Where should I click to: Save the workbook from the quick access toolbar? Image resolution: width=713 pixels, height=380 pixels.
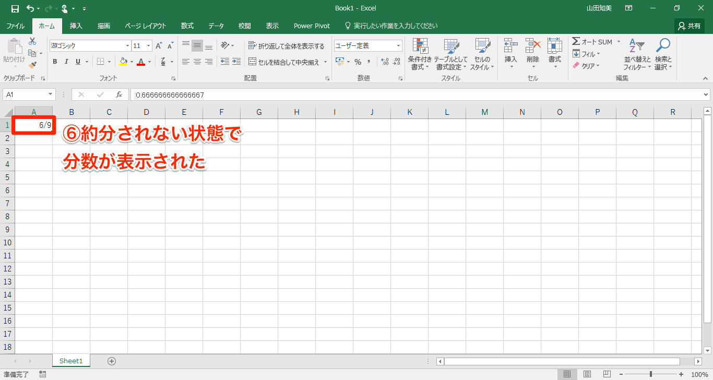15,8
